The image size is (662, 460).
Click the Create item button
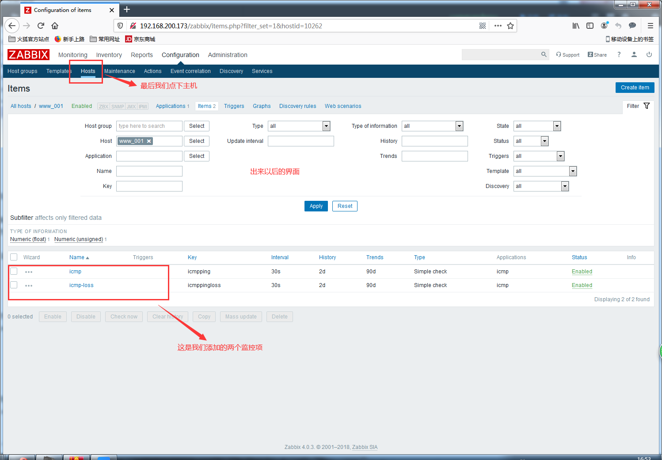pos(635,88)
